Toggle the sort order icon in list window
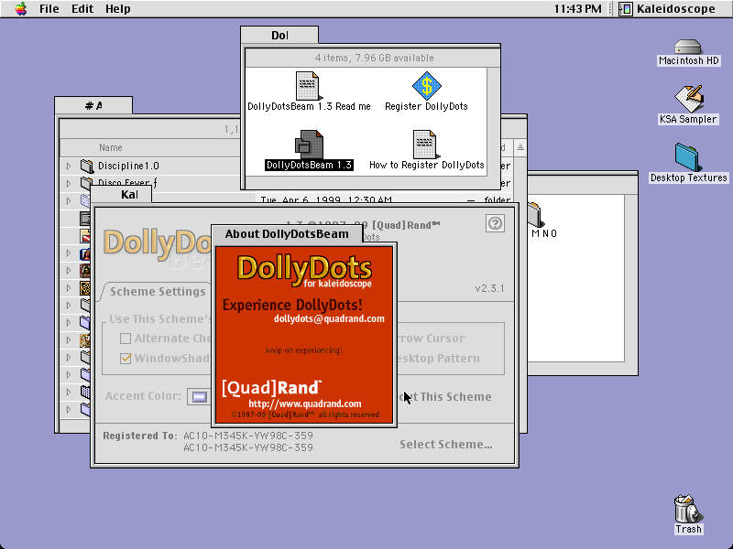733x549 pixels. coord(520,147)
